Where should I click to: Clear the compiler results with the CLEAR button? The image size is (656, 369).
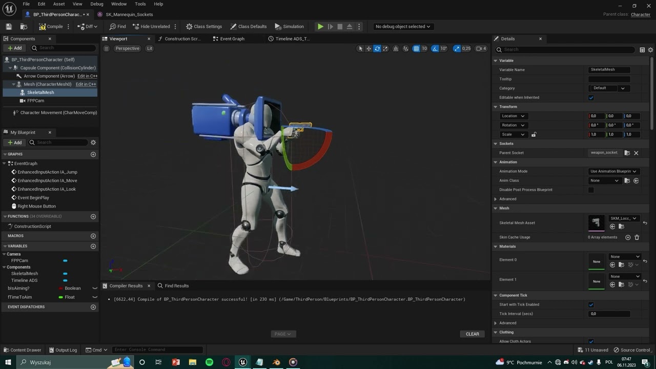pos(473,334)
